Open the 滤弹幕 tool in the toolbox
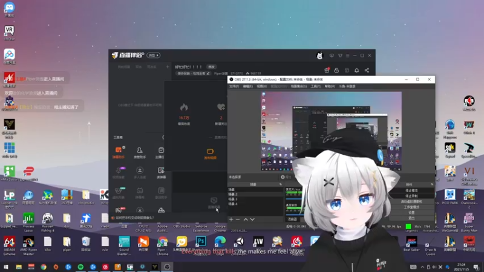This screenshot has width=484, height=272. pyautogui.click(x=161, y=173)
